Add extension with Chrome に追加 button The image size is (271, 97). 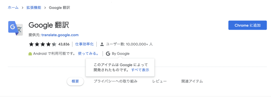pyautogui.click(x=247, y=25)
